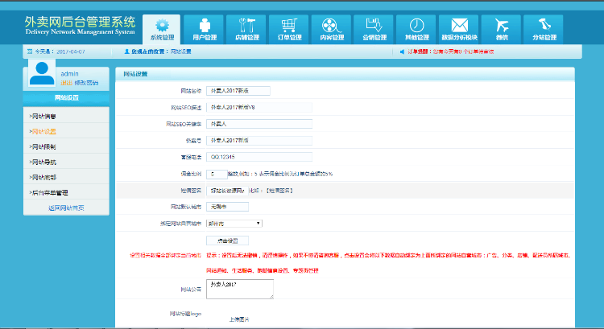The image size is (604, 329).
Task: Click the 返回网站首页 link
Action: click(x=66, y=208)
